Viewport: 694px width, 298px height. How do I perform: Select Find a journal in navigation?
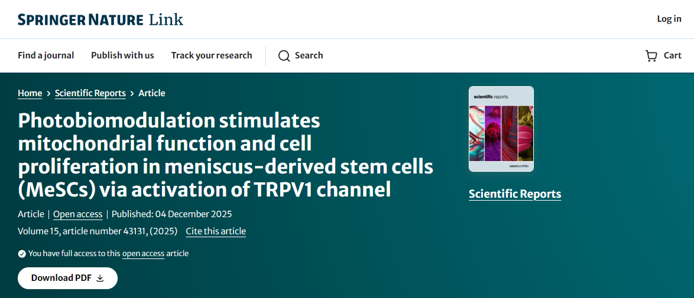pos(46,55)
